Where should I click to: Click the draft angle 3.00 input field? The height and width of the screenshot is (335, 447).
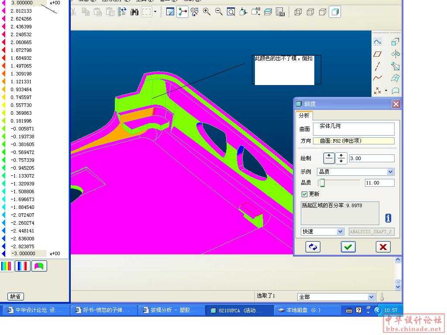pyautogui.click(x=371, y=158)
